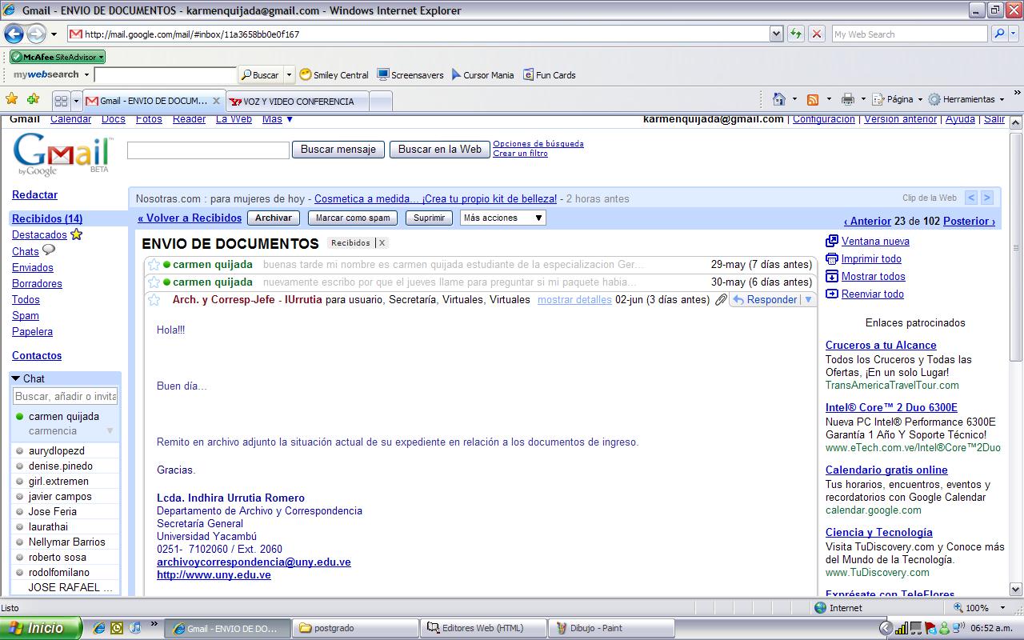Click the paperclip attachment icon in message header
1024x640 pixels.
(x=721, y=299)
